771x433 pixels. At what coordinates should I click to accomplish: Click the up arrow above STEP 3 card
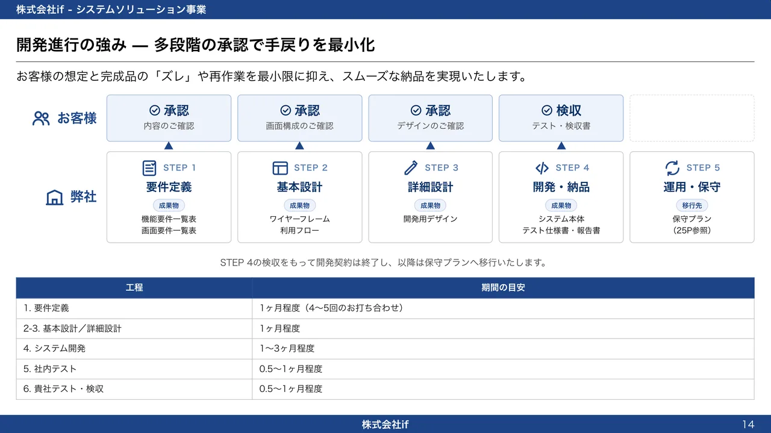click(430, 146)
